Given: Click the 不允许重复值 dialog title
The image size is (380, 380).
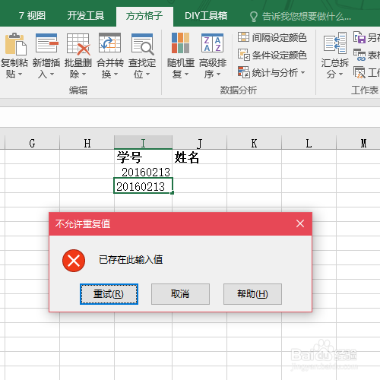Looking at the screenshot, I should [83, 223].
